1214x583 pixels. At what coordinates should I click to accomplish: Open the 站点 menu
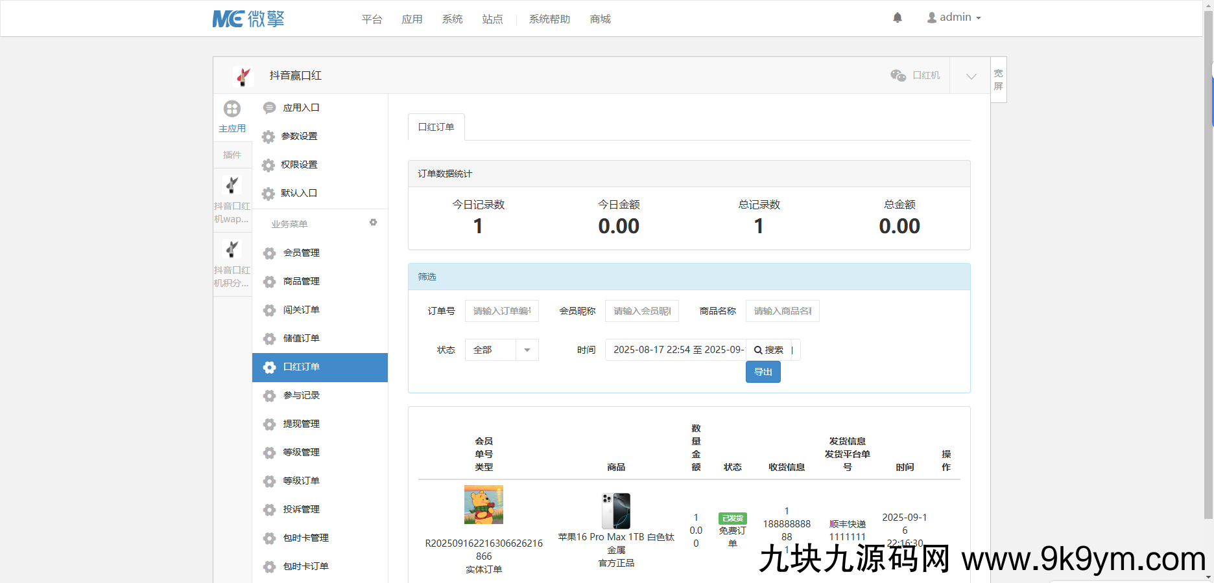[492, 19]
